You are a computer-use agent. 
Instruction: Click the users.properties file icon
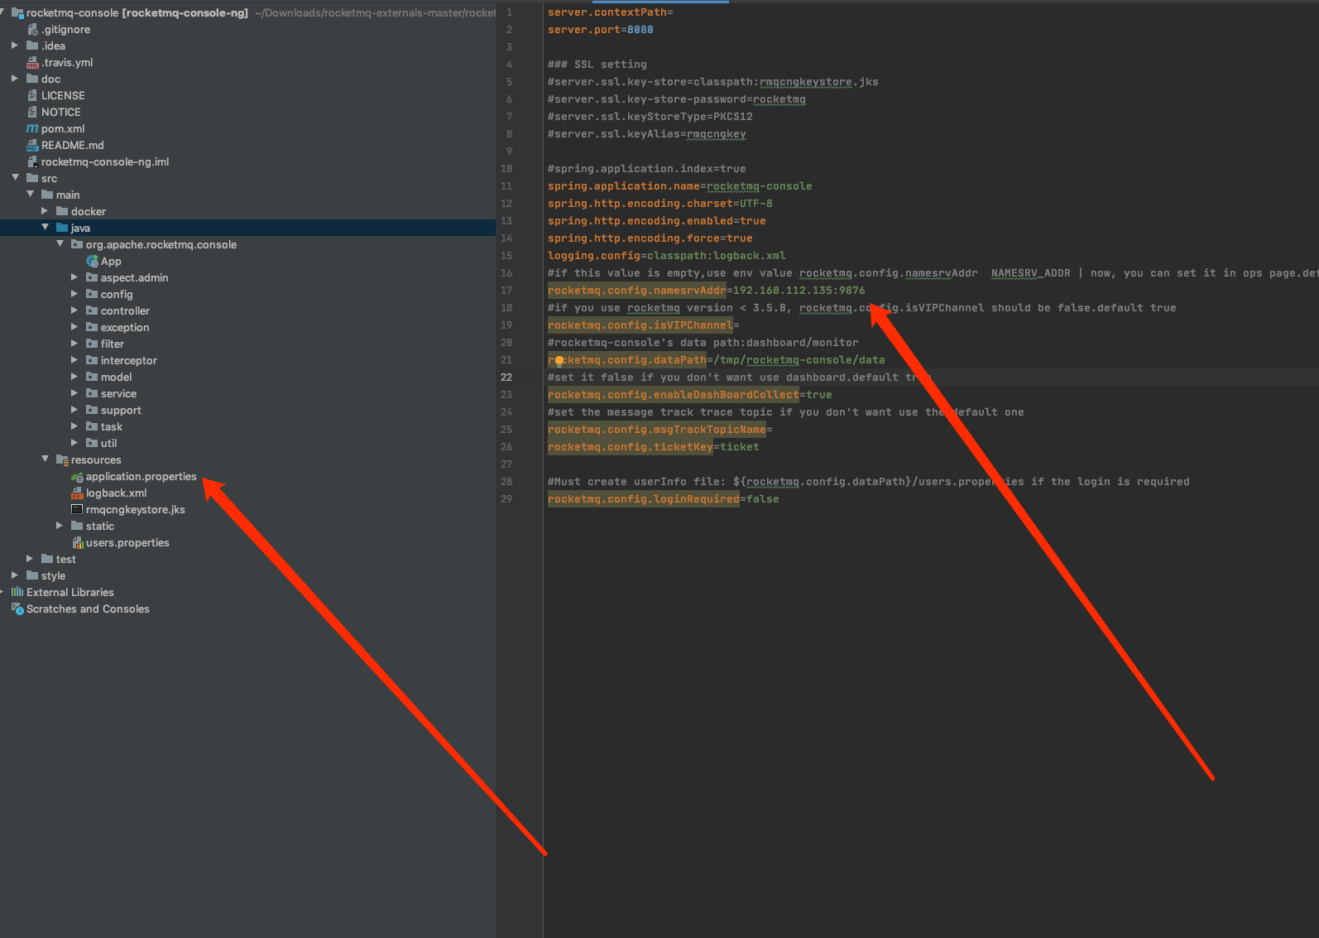[x=77, y=543]
